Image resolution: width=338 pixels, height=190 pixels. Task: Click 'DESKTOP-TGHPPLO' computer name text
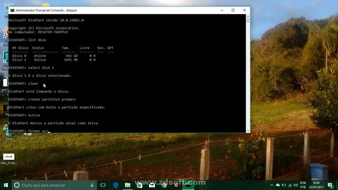(x=53, y=32)
